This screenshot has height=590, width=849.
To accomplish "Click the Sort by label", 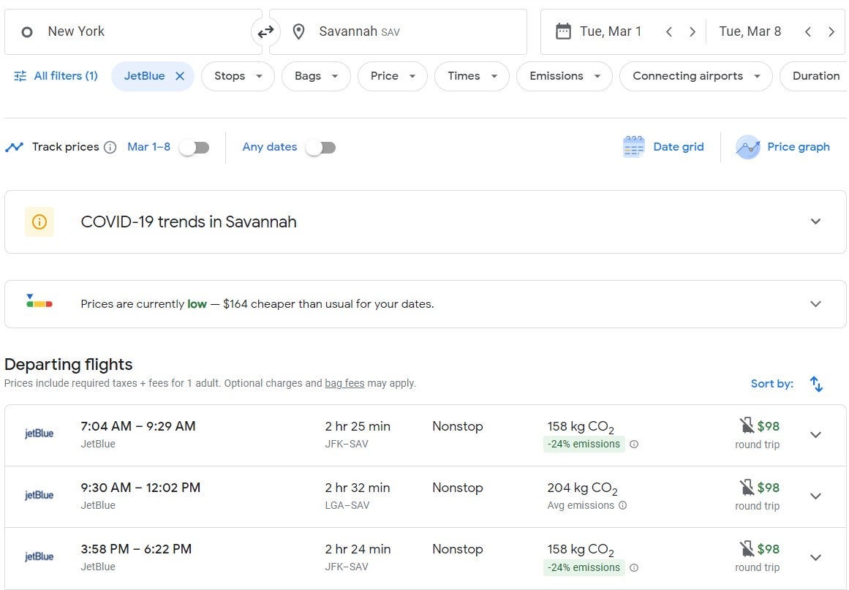I will click(x=771, y=384).
